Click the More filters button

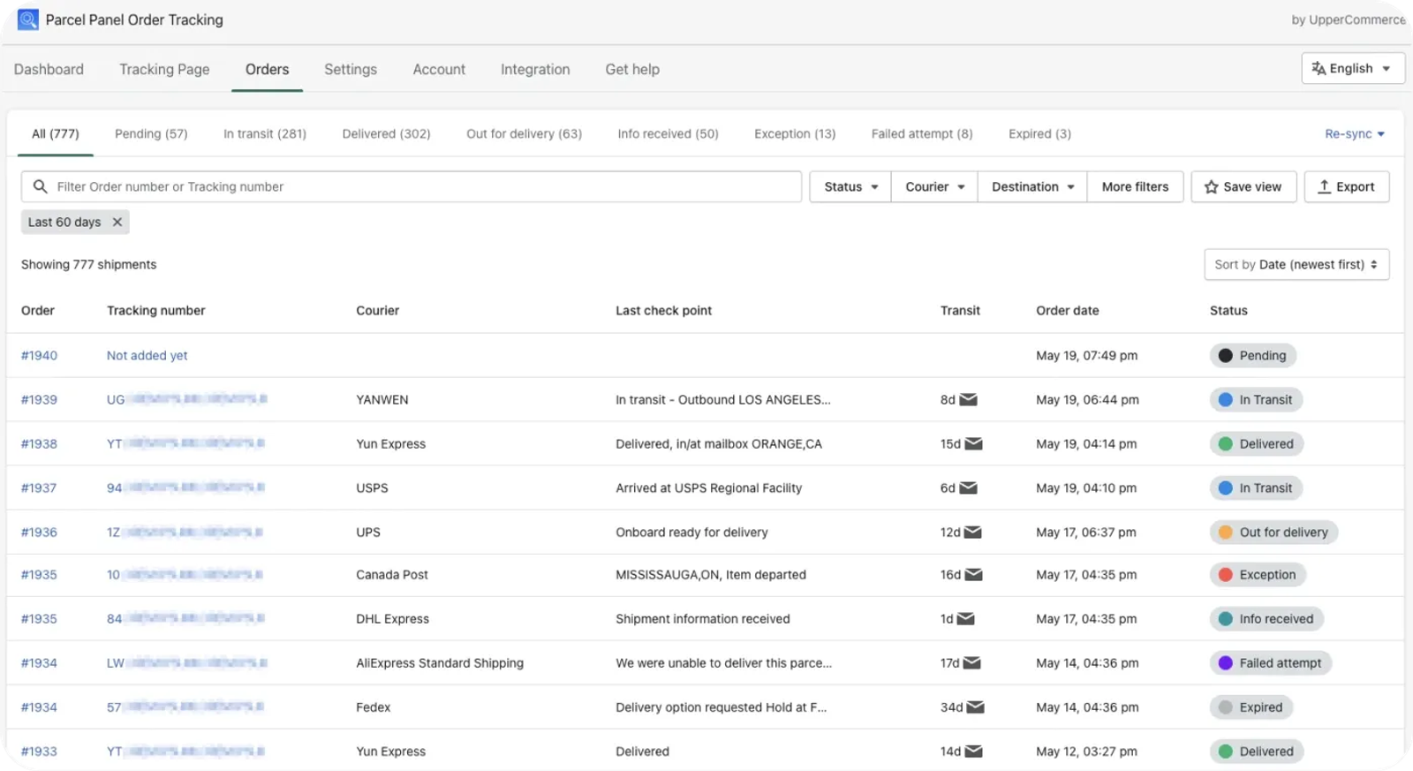click(x=1135, y=186)
